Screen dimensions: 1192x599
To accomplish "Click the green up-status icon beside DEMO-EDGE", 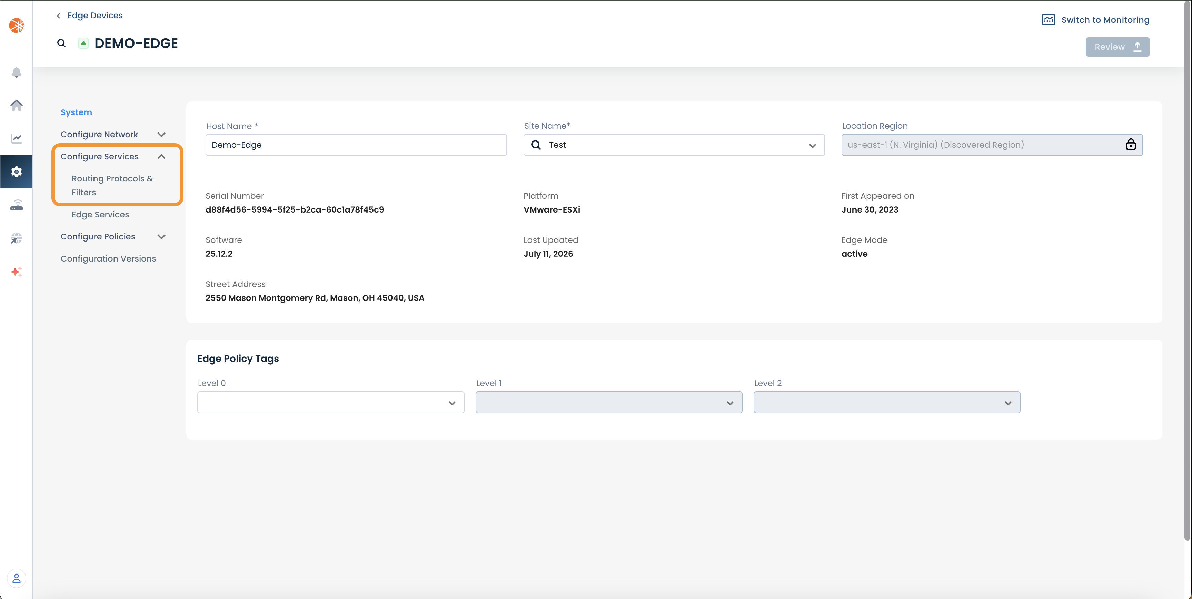I will (x=83, y=43).
